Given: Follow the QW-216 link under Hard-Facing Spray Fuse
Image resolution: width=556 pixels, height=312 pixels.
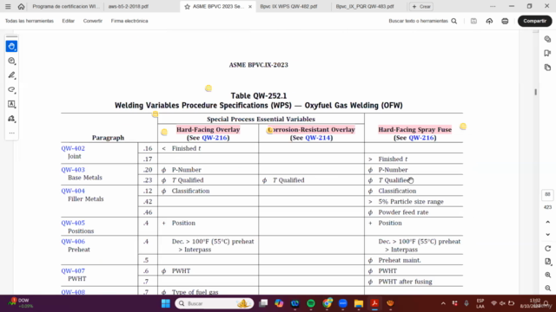Looking at the screenshot, I should [x=421, y=138].
